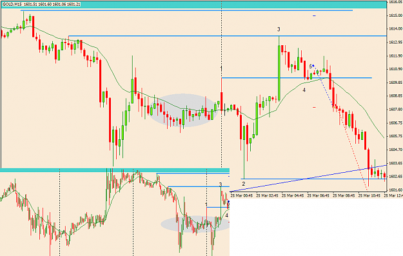
Task: Select wave label 2 below the low
Action: click(243, 184)
